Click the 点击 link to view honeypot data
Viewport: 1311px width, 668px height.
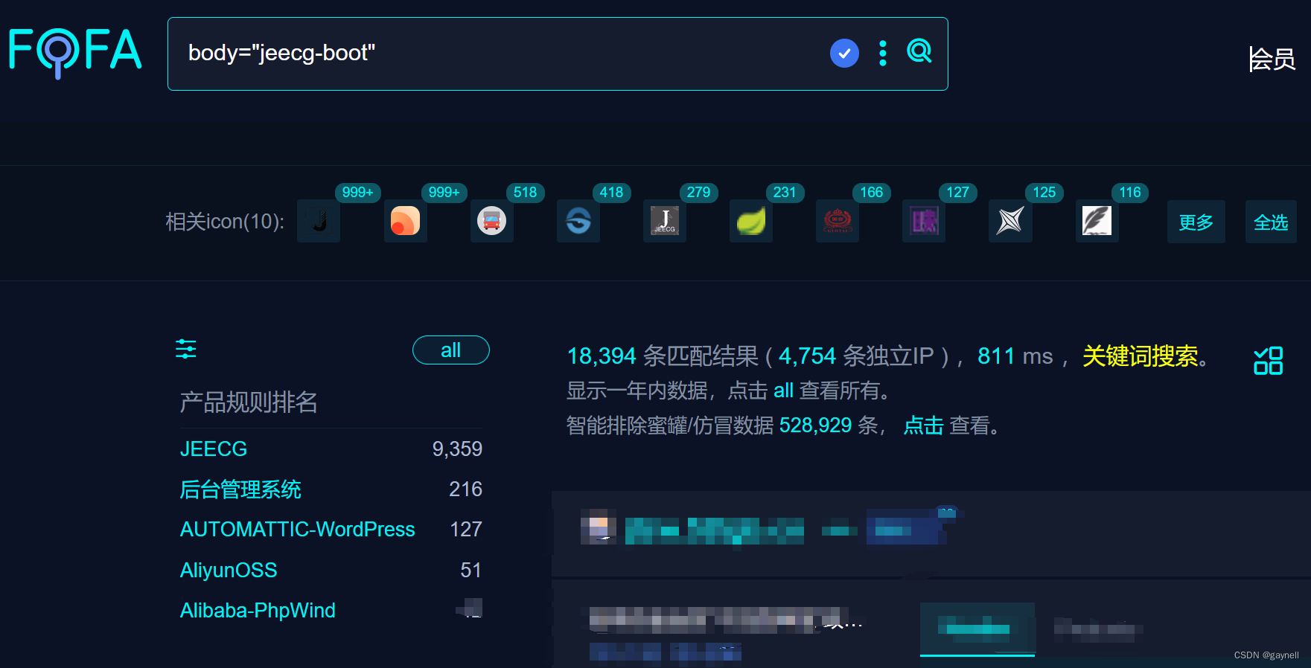point(923,425)
